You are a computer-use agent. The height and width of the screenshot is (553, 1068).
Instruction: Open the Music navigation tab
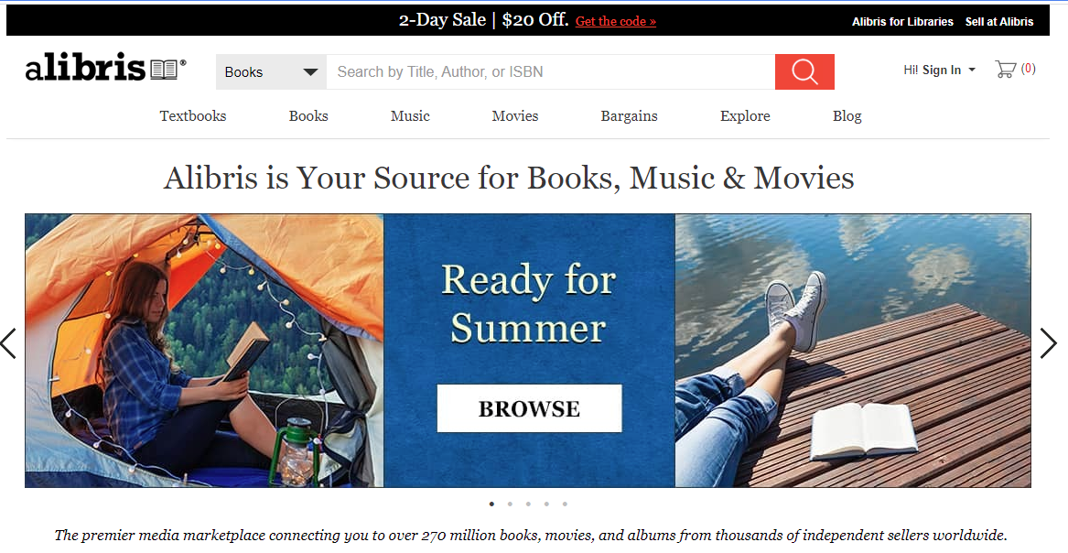[x=410, y=115]
